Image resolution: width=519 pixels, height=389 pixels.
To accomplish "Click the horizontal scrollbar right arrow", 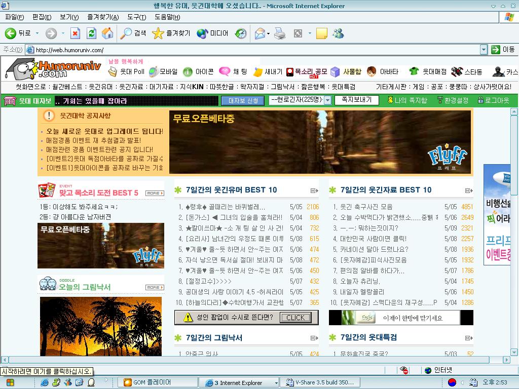I will [506, 360].
